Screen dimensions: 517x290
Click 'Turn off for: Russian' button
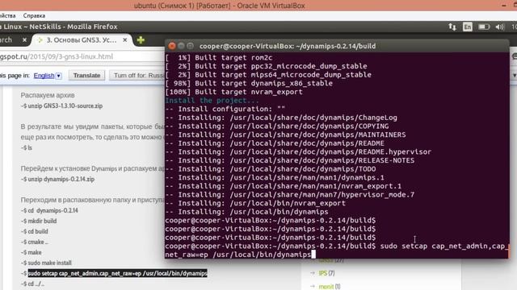(138, 75)
